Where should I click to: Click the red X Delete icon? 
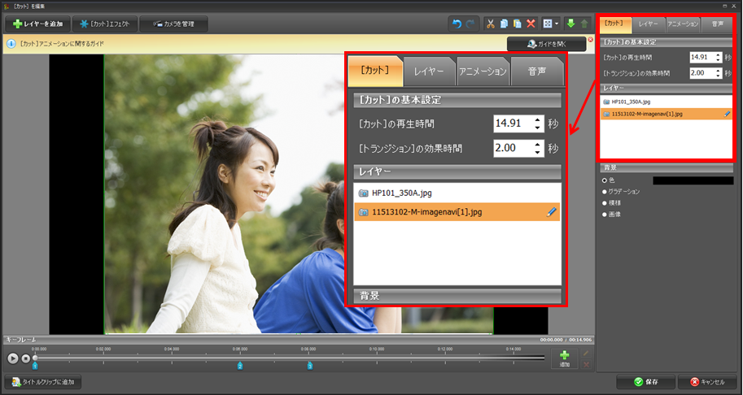coord(531,24)
